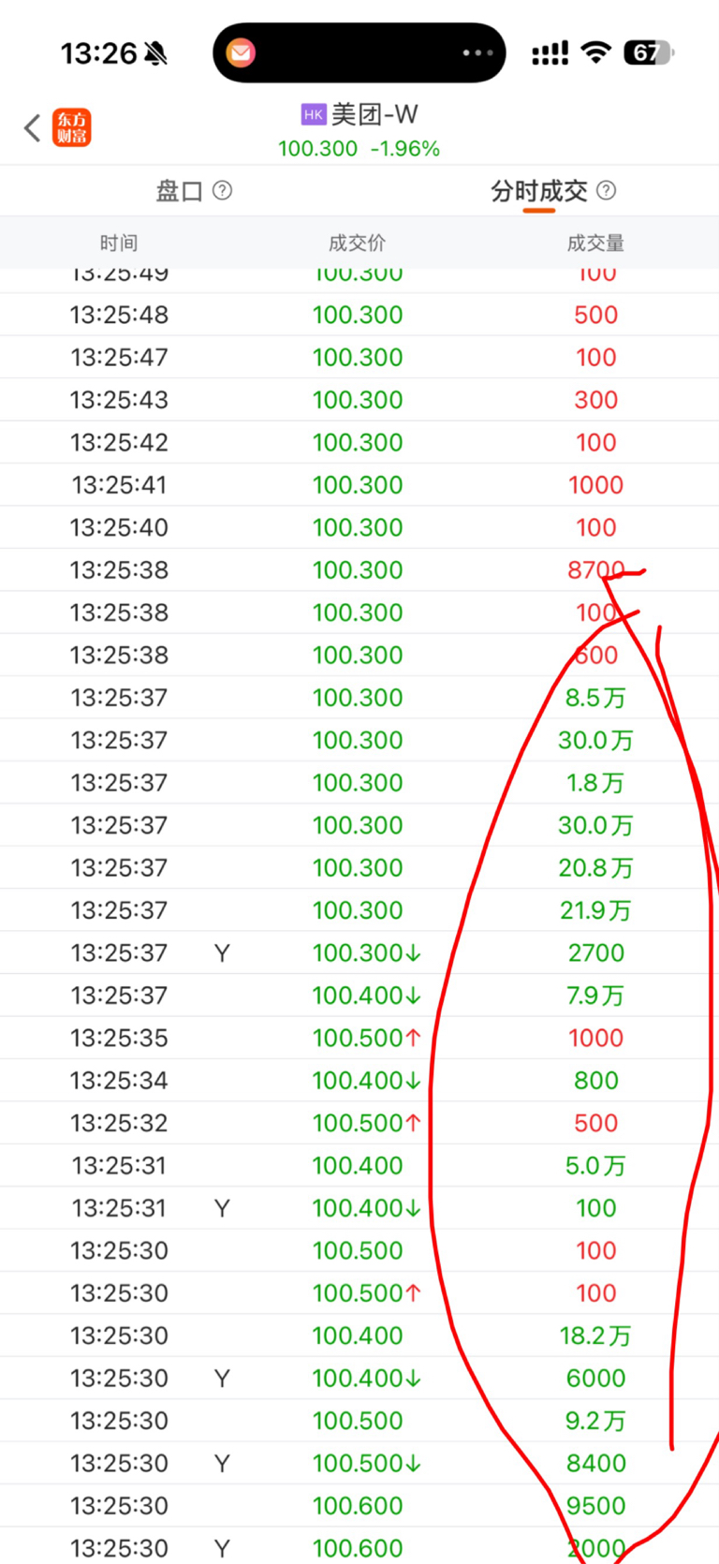Tap the 6000 volume cell
719x1564 pixels.
(595, 1379)
